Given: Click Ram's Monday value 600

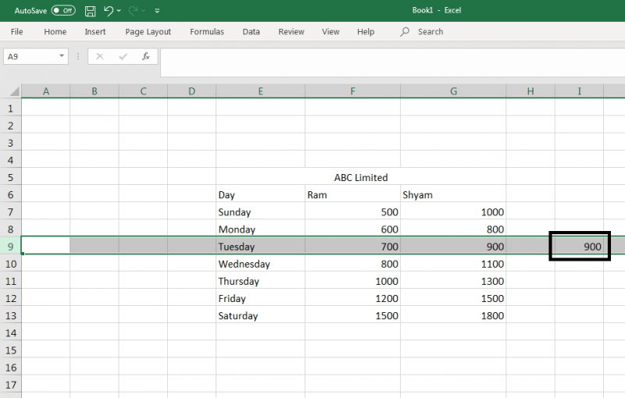Looking at the screenshot, I should point(353,229).
